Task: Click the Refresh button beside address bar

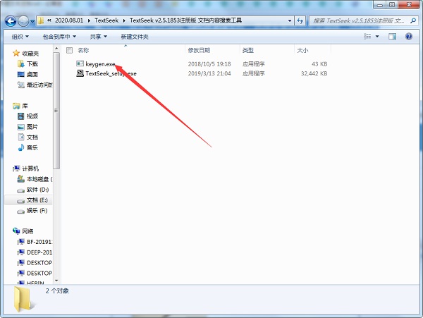Action: (x=300, y=20)
